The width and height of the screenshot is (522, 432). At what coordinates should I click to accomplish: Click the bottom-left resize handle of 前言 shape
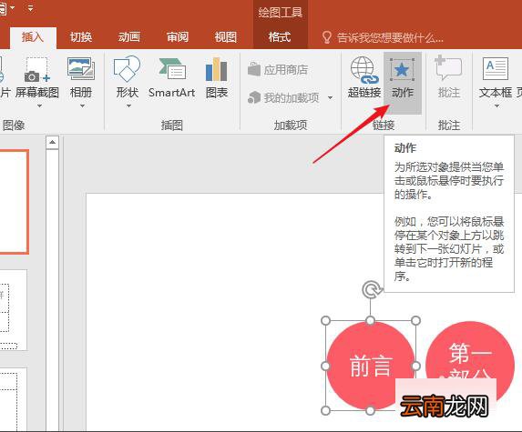click(325, 411)
